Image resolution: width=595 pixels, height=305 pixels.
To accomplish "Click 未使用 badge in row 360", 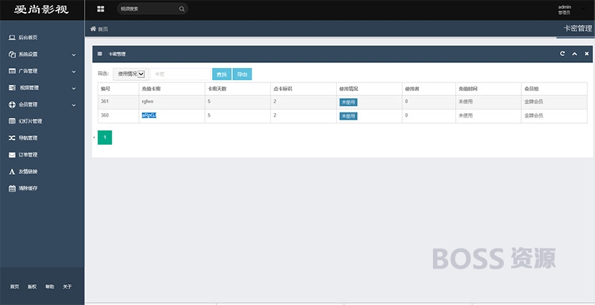I will [348, 116].
